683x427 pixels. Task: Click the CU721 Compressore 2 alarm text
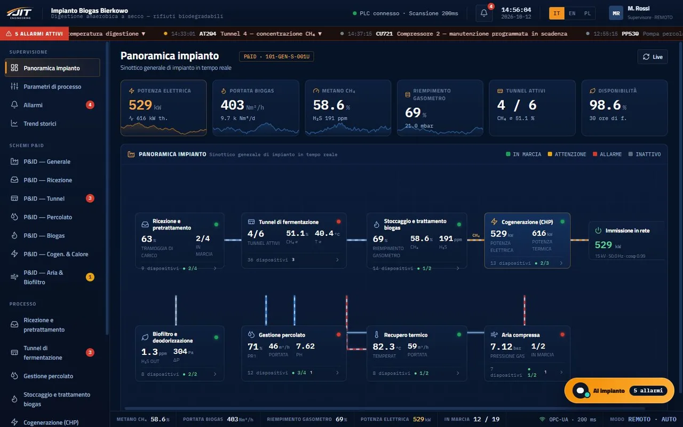pyautogui.click(x=472, y=34)
